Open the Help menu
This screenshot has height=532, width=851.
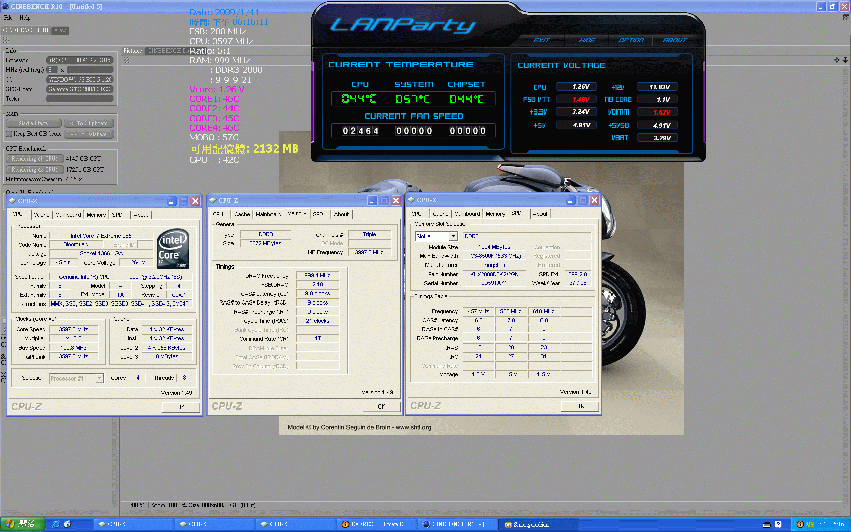click(x=25, y=18)
